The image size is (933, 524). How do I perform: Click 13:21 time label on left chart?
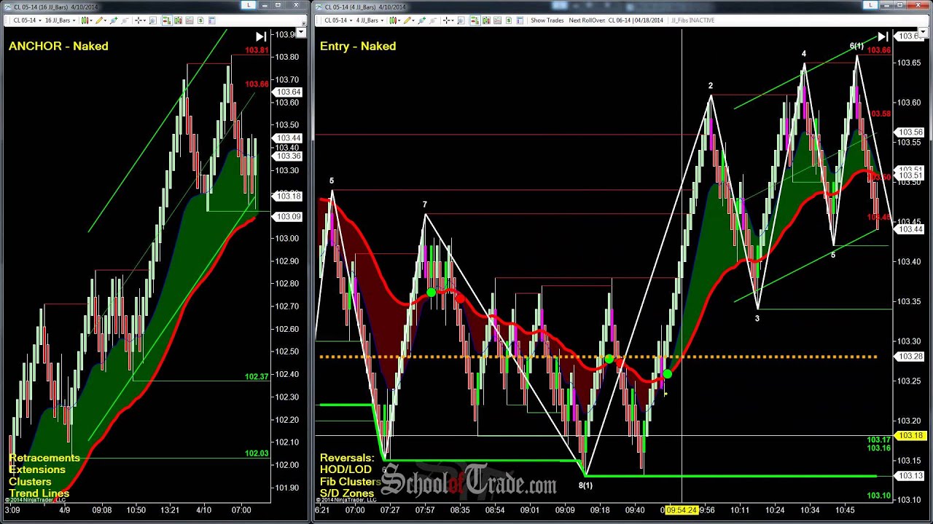(x=171, y=510)
